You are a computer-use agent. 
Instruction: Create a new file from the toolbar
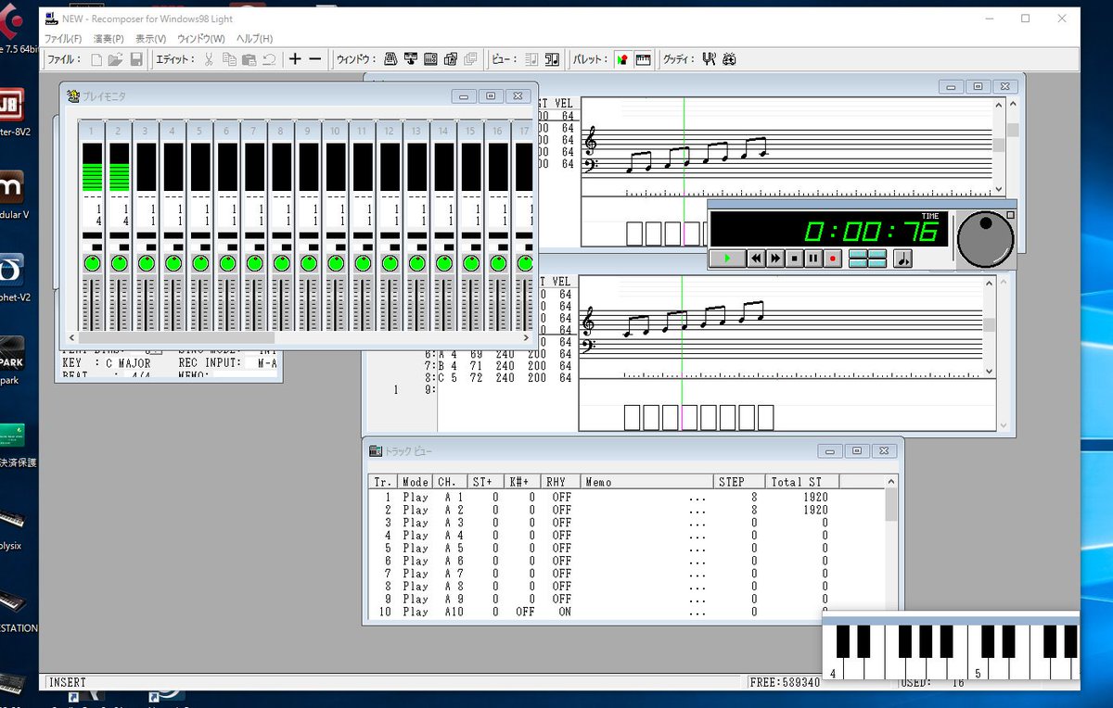96,59
